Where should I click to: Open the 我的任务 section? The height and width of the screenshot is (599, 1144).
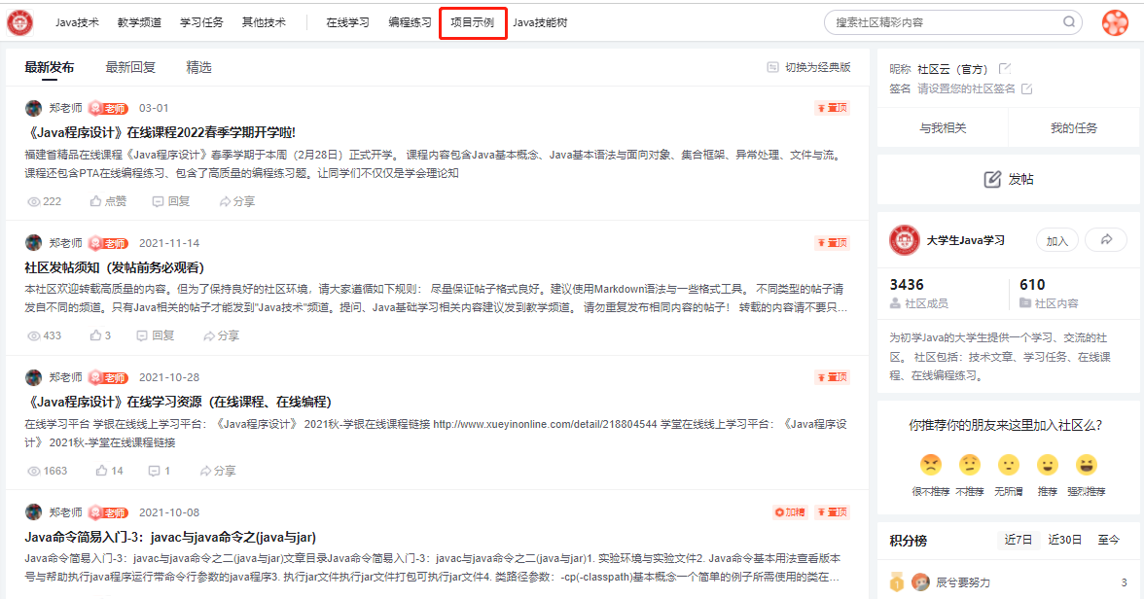(x=1074, y=127)
